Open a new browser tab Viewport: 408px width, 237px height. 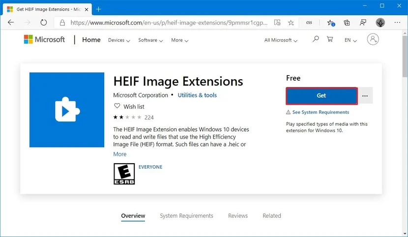(x=98, y=9)
